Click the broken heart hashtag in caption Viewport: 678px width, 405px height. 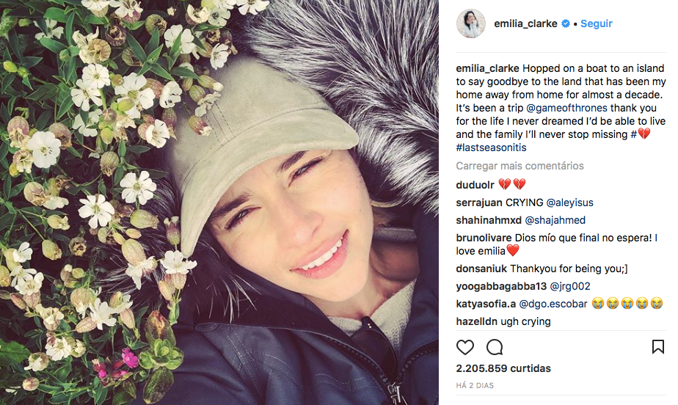point(641,134)
